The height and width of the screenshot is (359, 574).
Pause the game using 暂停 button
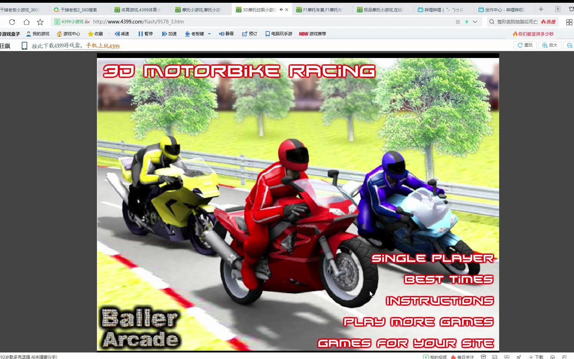click(x=146, y=34)
